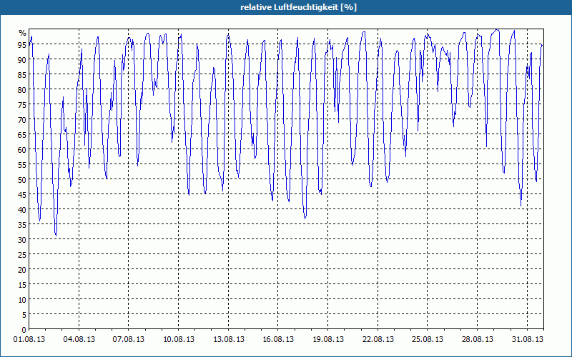Click the 16.08.13 date label
Screen dimensions: 572x357
coord(278,339)
